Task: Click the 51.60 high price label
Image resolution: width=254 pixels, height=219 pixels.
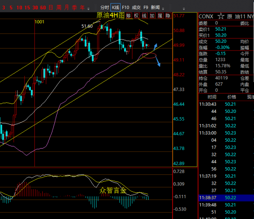Action: tap(87, 26)
